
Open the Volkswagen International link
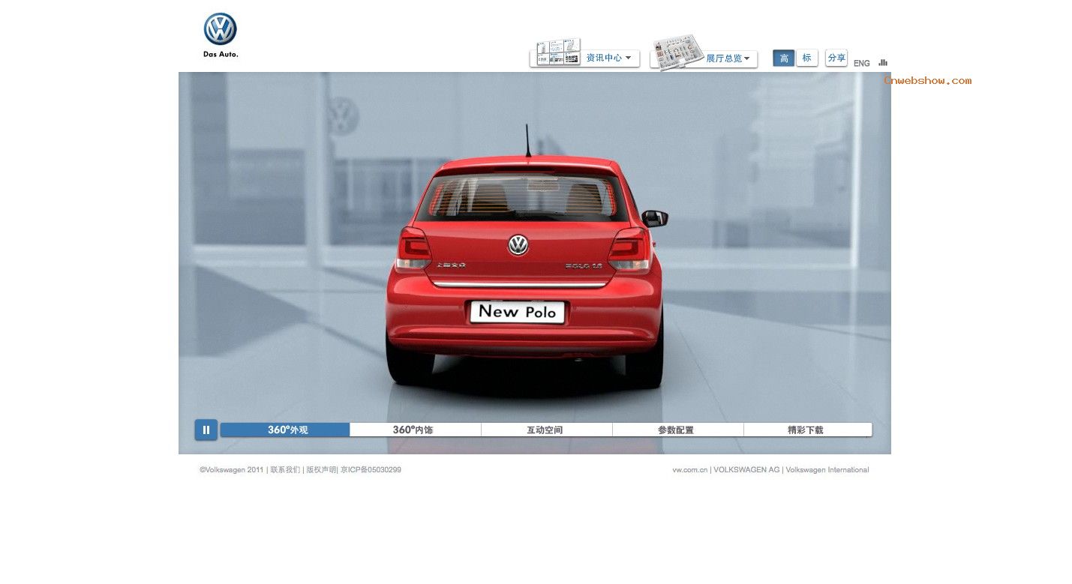(x=827, y=470)
